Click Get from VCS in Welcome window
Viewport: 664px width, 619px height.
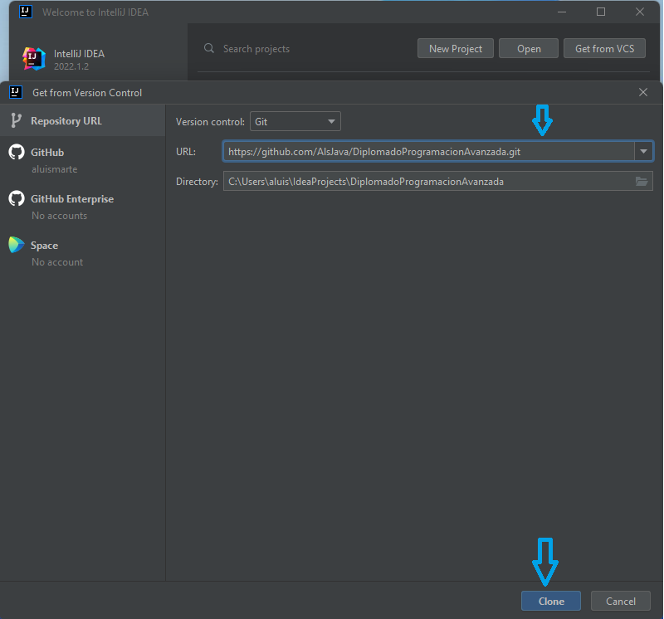(604, 48)
